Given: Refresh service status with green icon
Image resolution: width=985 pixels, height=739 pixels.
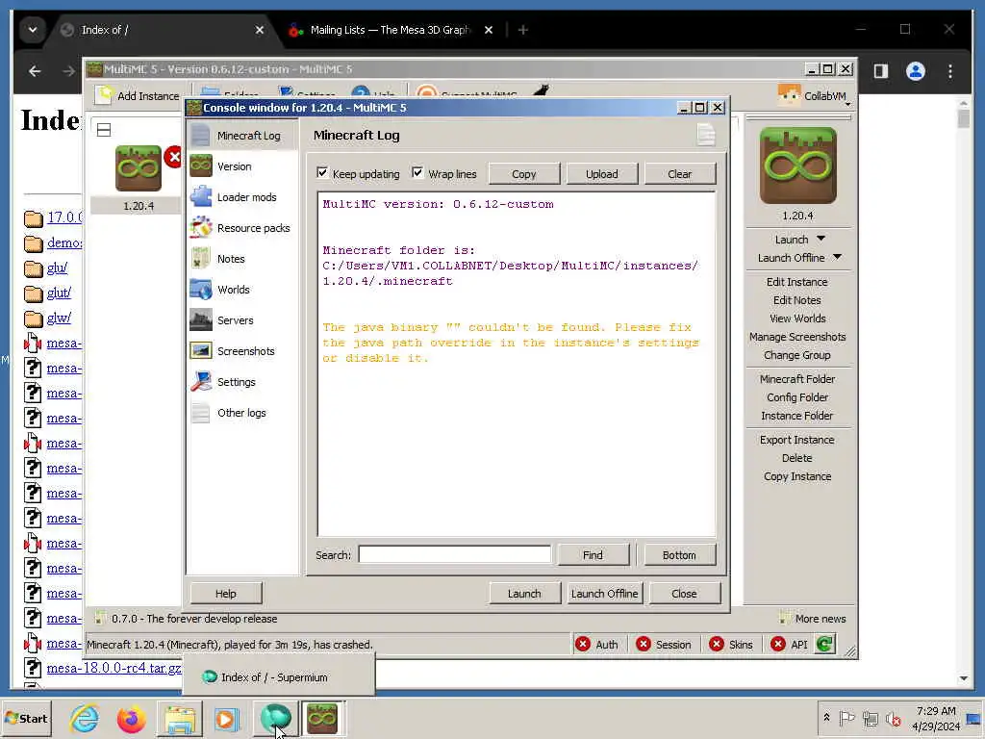Looking at the screenshot, I should pos(824,644).
